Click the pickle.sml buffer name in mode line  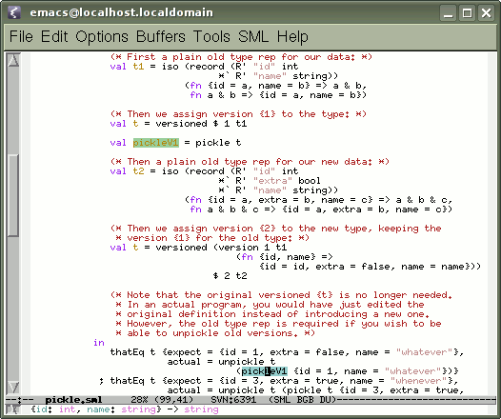pos(73,400)
